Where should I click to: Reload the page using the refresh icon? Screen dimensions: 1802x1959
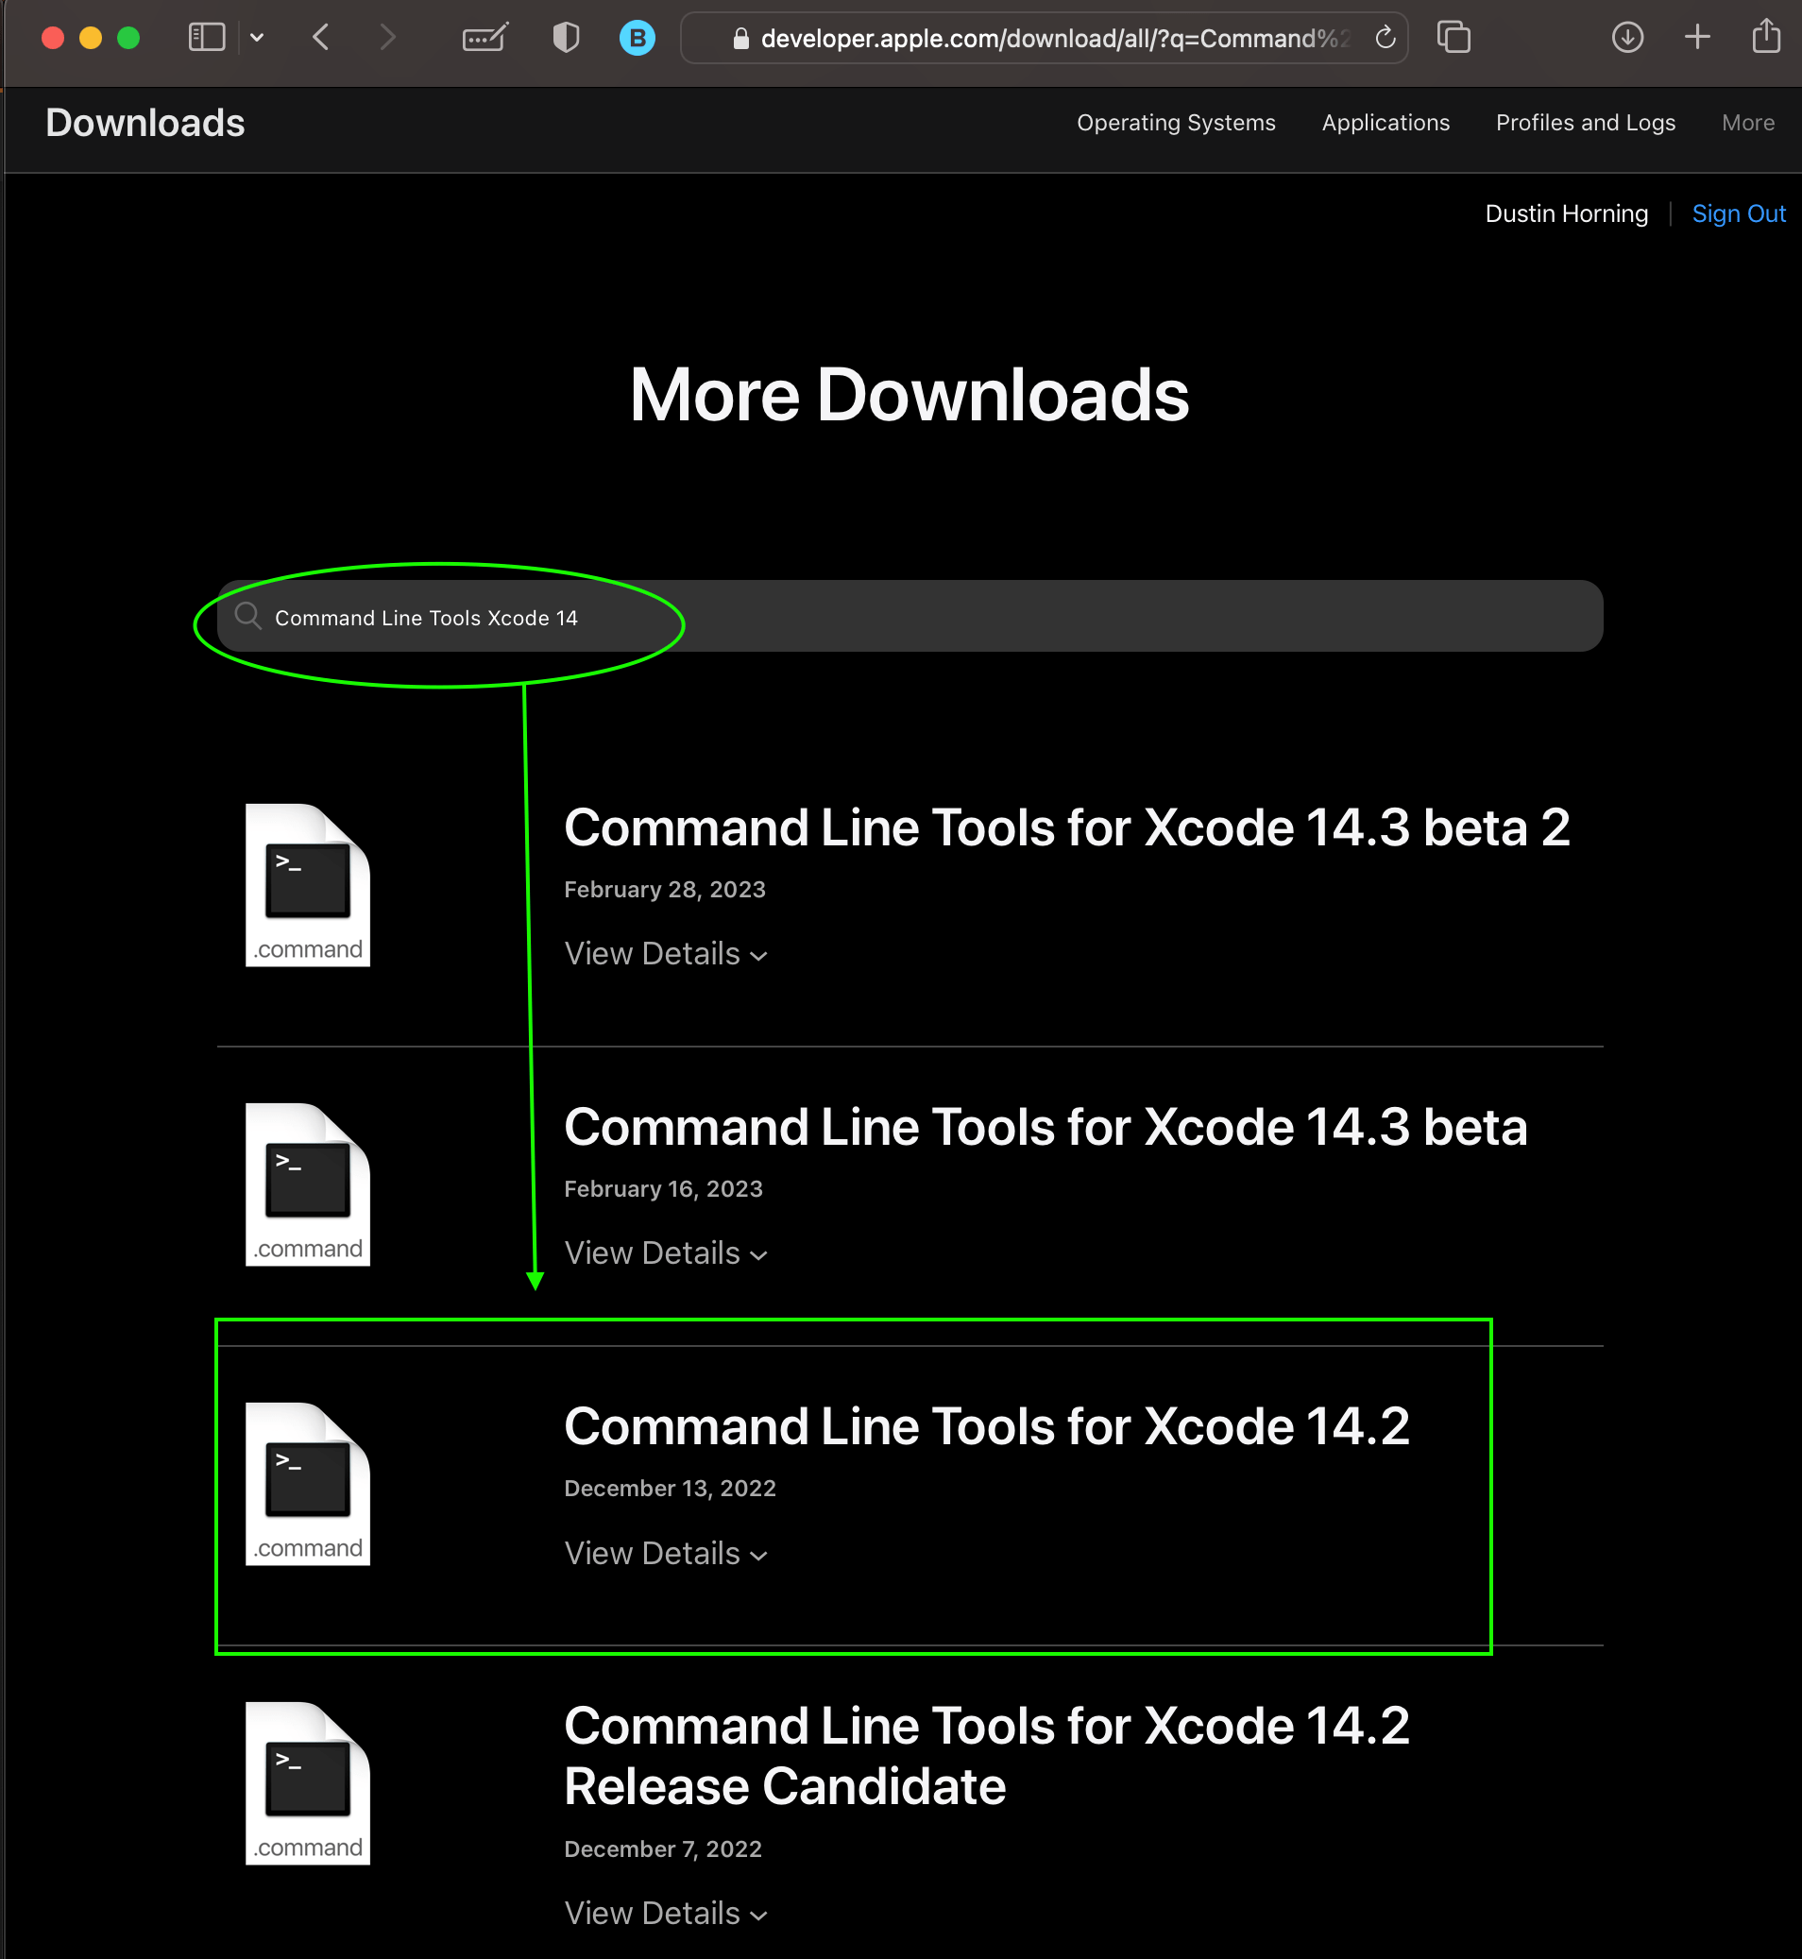pos(1384,38)
